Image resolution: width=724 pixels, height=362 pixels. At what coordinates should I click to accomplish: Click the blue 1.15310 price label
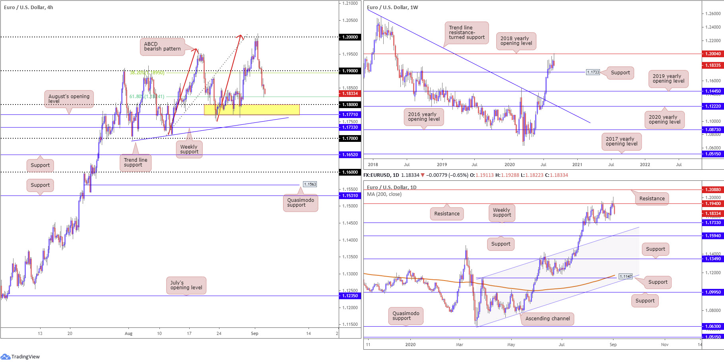[349, 196]
